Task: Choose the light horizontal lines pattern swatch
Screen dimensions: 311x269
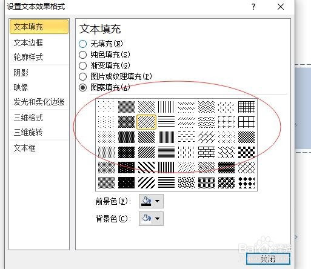Action: click(x=166, y=122)
